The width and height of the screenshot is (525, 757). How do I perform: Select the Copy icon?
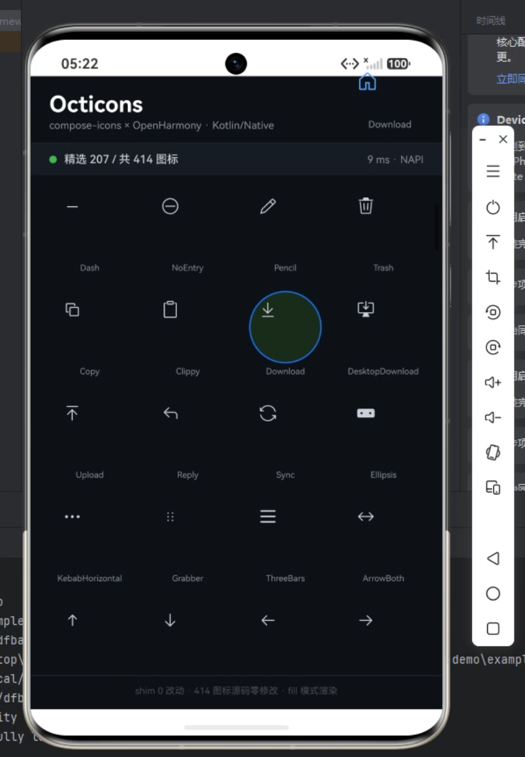[72, 310]
